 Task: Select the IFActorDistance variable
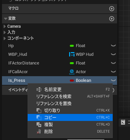click(x=24, y=63)
